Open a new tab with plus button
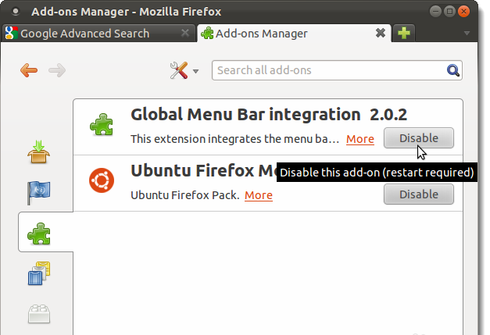 pos(404,34)
